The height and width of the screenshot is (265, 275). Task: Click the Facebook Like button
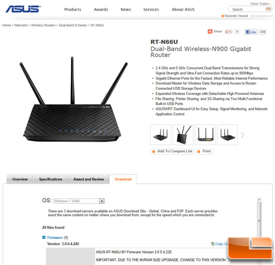(x=251, y=32)
